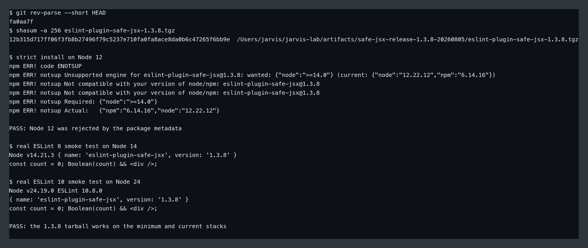Click the strict install on Node 12 line
Screen dimensions: 588x248
click(56, 57)
